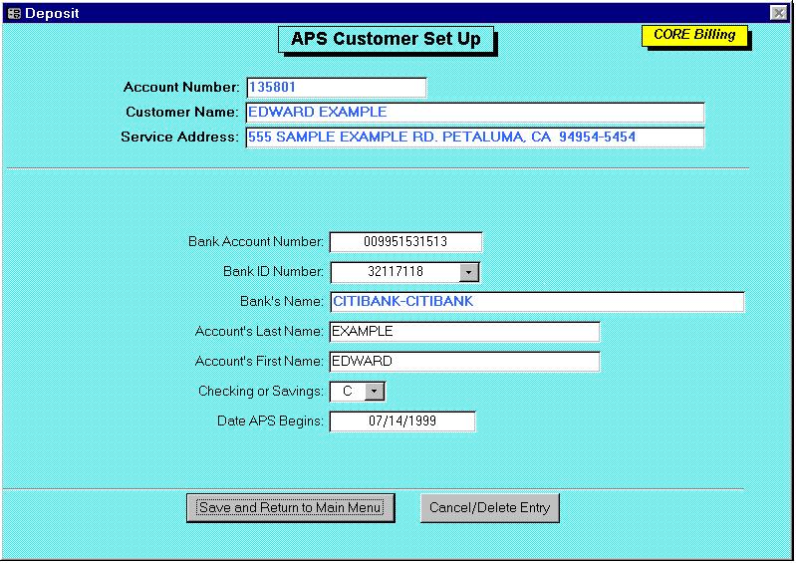The width and height of the screenshot is (796, 563).
Task: Click the Account's Last Name label
Action: tap(259, 332)
